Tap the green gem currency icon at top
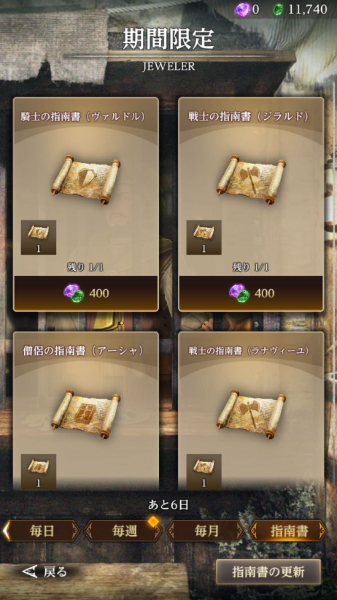 tap(279, 9)
